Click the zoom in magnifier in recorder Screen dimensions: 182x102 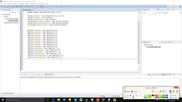point(160,92)
